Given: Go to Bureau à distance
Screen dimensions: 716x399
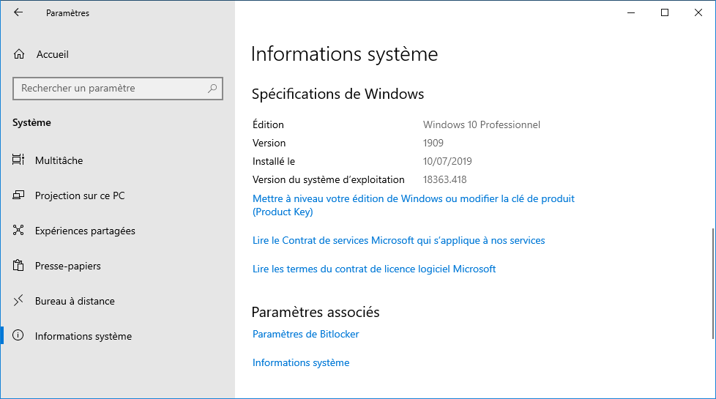Looking at the screenshot, I should [75, 301].
